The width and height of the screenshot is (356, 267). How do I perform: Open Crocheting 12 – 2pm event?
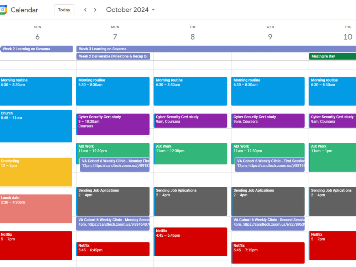[x=36, y=172]
